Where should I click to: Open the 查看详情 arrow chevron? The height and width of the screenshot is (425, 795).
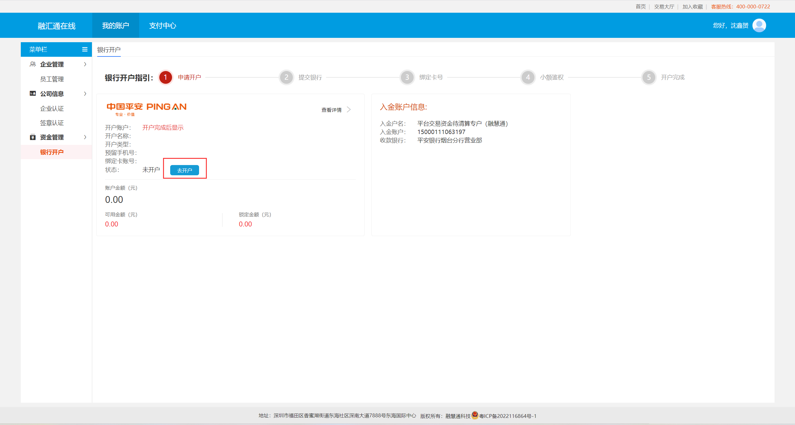(x=349, y=110)
